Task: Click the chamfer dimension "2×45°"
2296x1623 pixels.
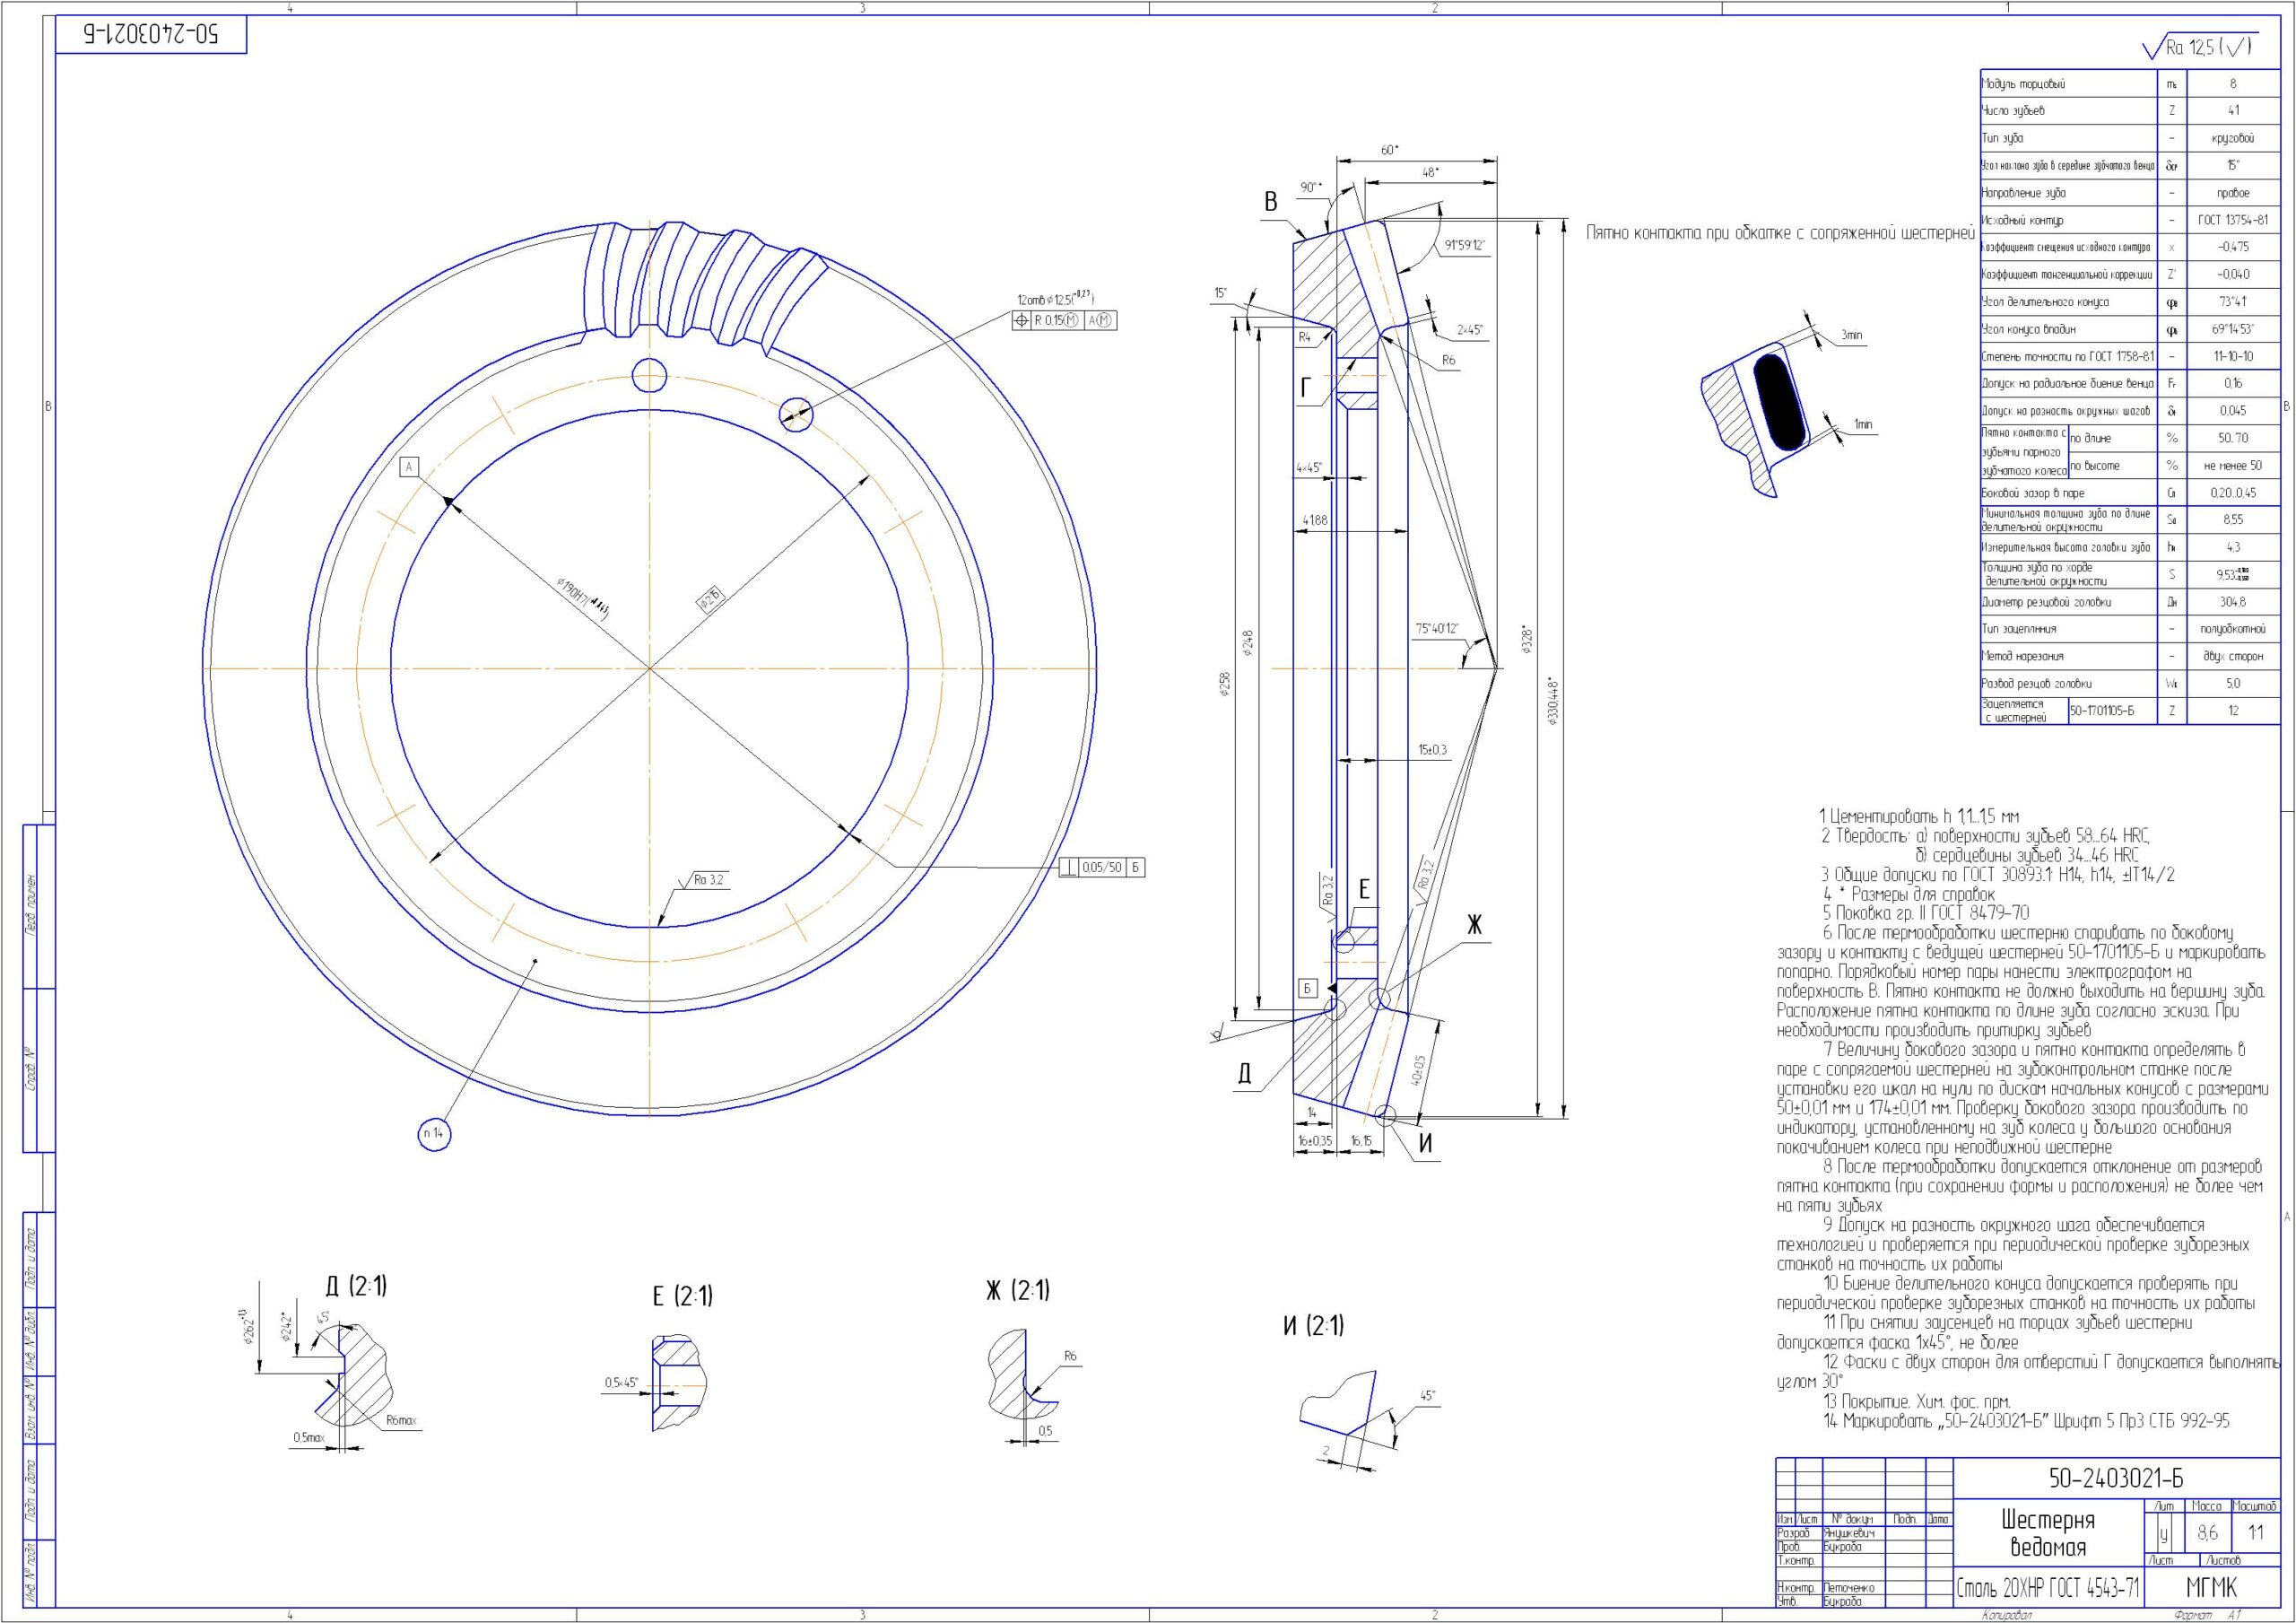Action: pyautogui.click(x=1471, y=329)
